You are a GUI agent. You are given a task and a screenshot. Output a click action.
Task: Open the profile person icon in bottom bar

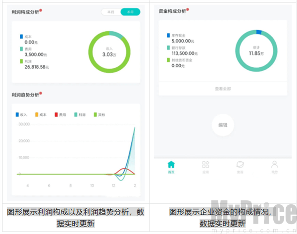click(274, 164)
